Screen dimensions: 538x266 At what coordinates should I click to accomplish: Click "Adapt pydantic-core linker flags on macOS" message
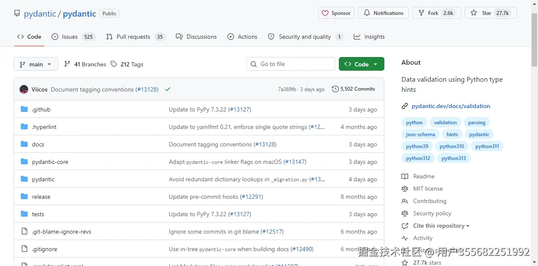point(225,162)
